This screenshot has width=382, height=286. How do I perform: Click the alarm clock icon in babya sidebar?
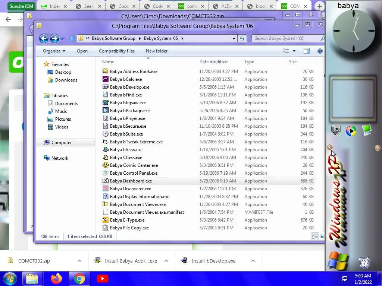coord(364,263)
